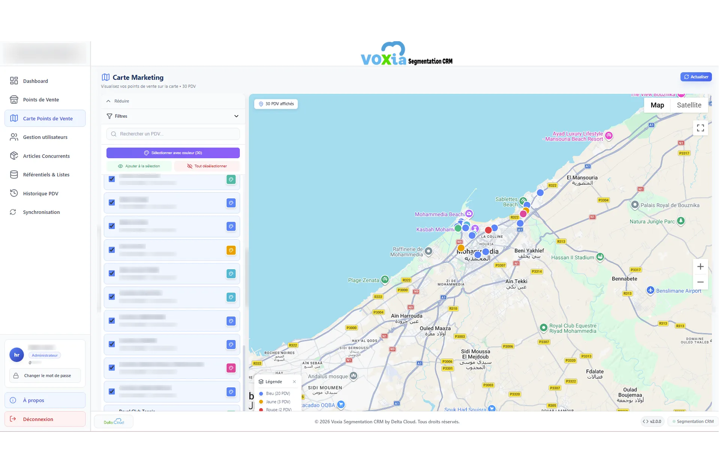Click the Andalus mosque pin icon

[x=353, y=376]
